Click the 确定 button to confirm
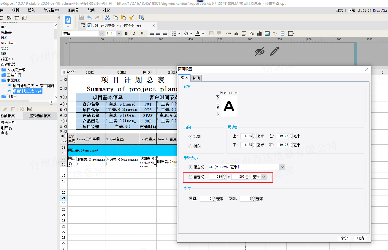 click(x=344, y=238)
